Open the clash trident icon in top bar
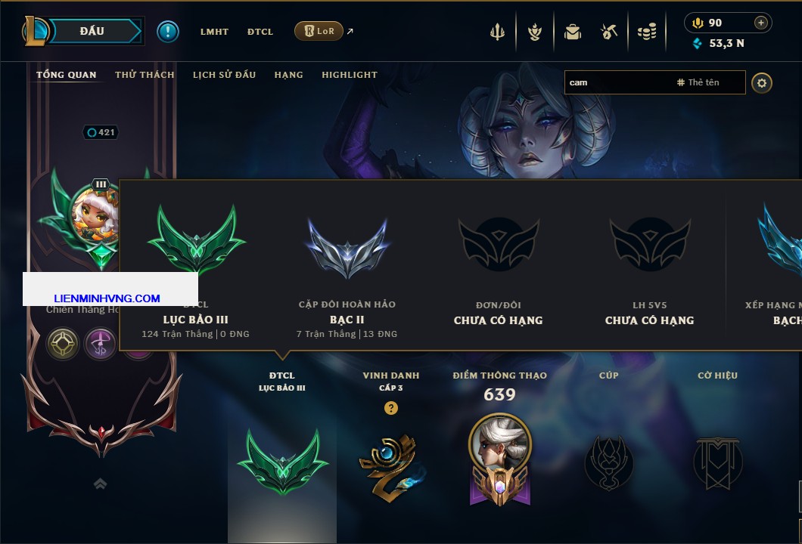 tap(497, 32)
